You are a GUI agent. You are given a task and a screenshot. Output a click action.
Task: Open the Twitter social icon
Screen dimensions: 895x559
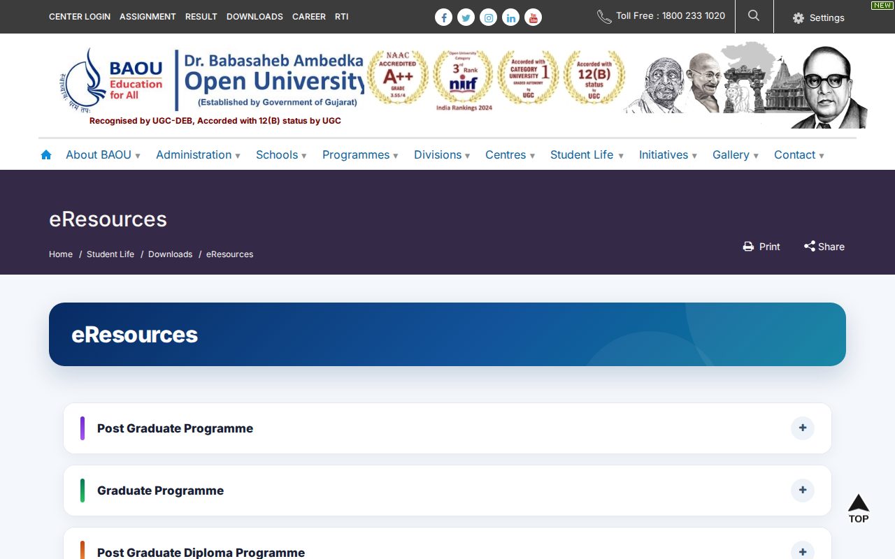[x=466, y=17]
